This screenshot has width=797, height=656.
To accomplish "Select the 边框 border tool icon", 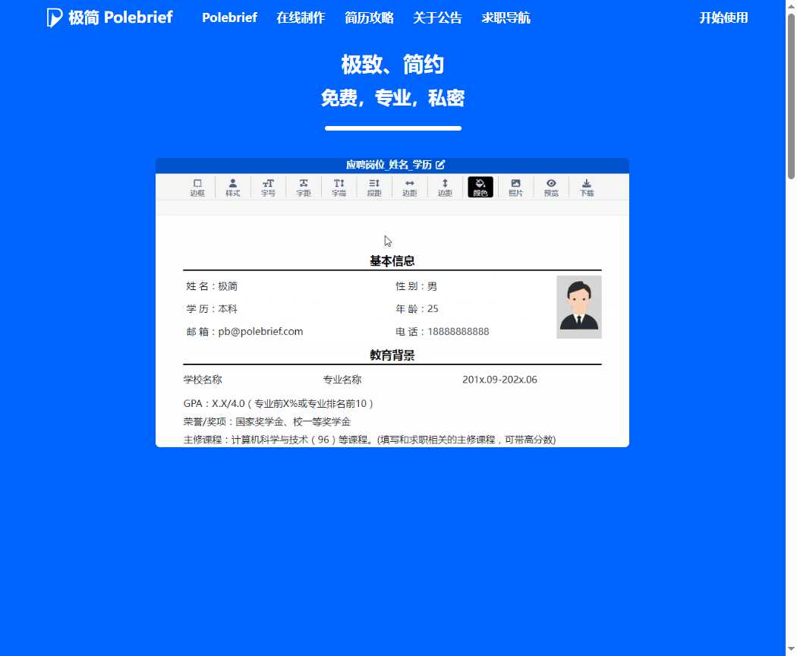I will pos(197,187).
